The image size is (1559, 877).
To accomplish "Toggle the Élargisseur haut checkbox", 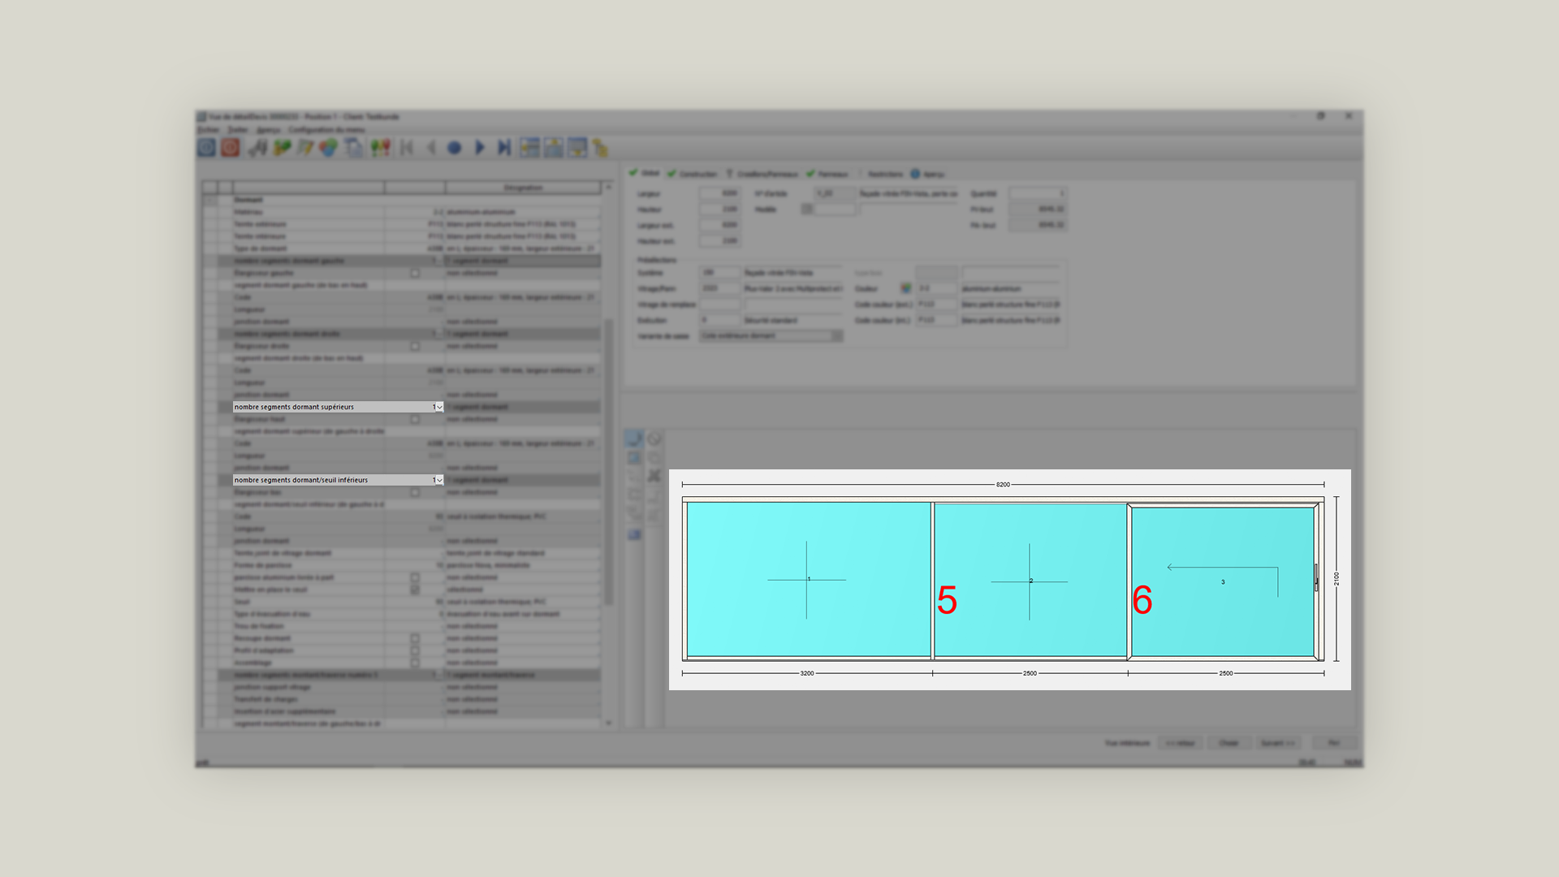I will (x=415, y=419).
